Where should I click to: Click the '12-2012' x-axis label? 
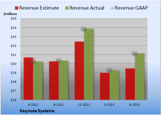click(84, 105)
